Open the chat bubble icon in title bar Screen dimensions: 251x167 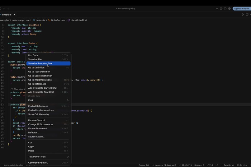point(225,9)
